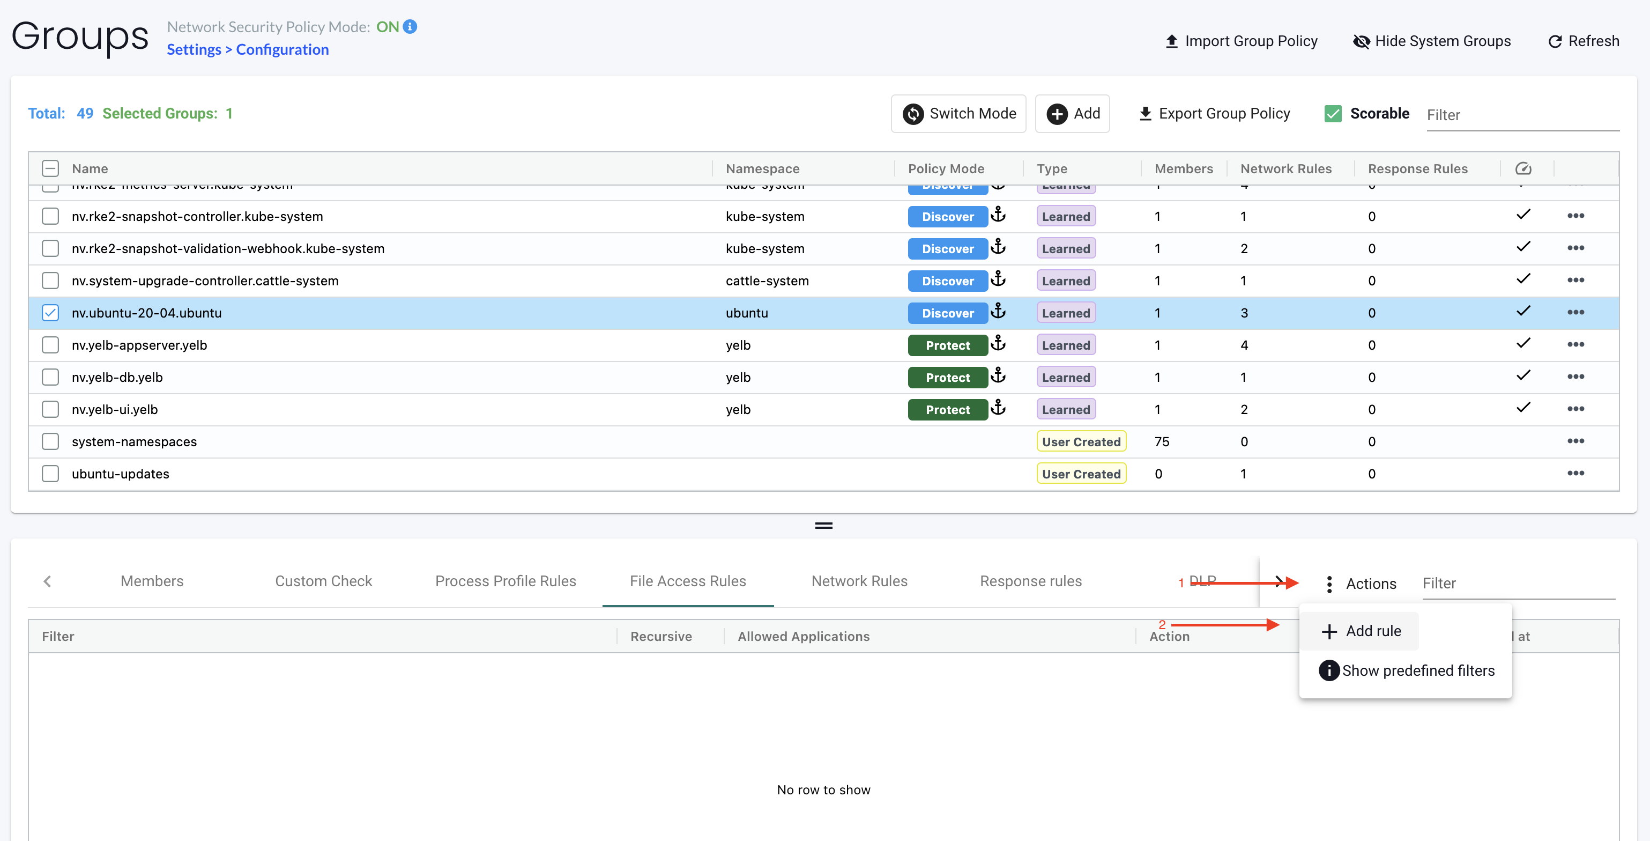Sort by the Network Rules column header
This screenshot has height=841, width=1650.
pyautogui.click(x=1285, y=168)
